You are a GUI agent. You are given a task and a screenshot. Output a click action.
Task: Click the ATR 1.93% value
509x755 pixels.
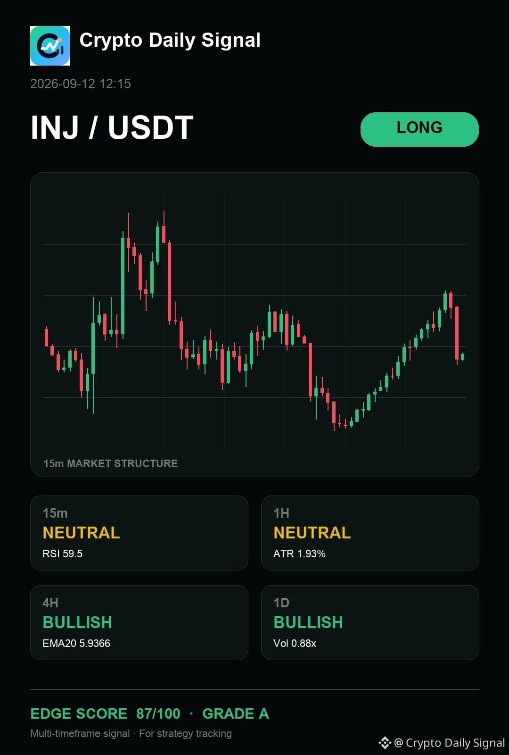[x=299, y=554]
